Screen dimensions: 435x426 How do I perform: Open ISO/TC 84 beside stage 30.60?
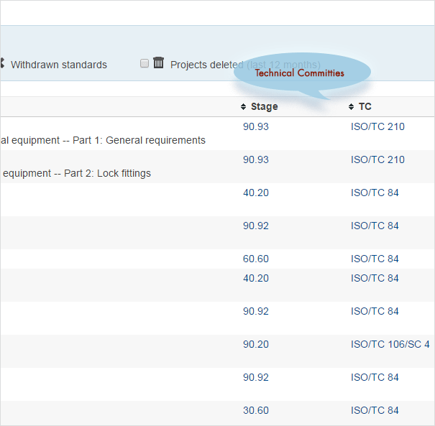375,410
